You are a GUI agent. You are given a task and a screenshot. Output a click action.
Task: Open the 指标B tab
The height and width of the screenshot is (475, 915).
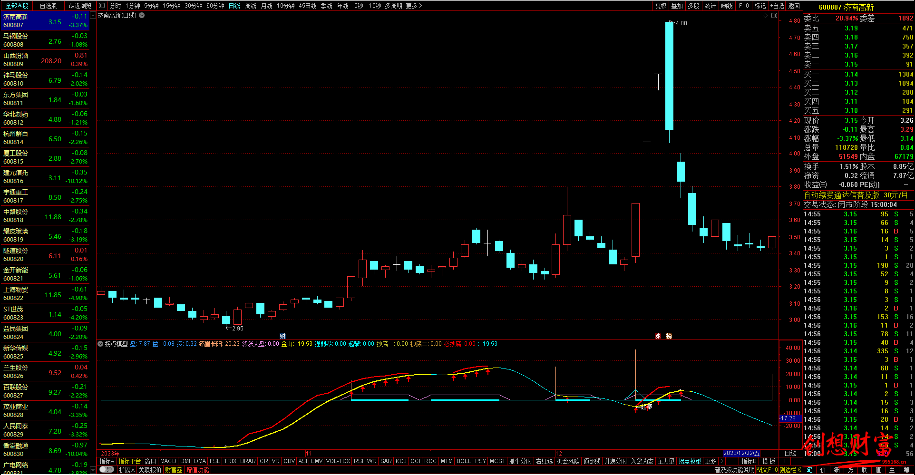749,461
